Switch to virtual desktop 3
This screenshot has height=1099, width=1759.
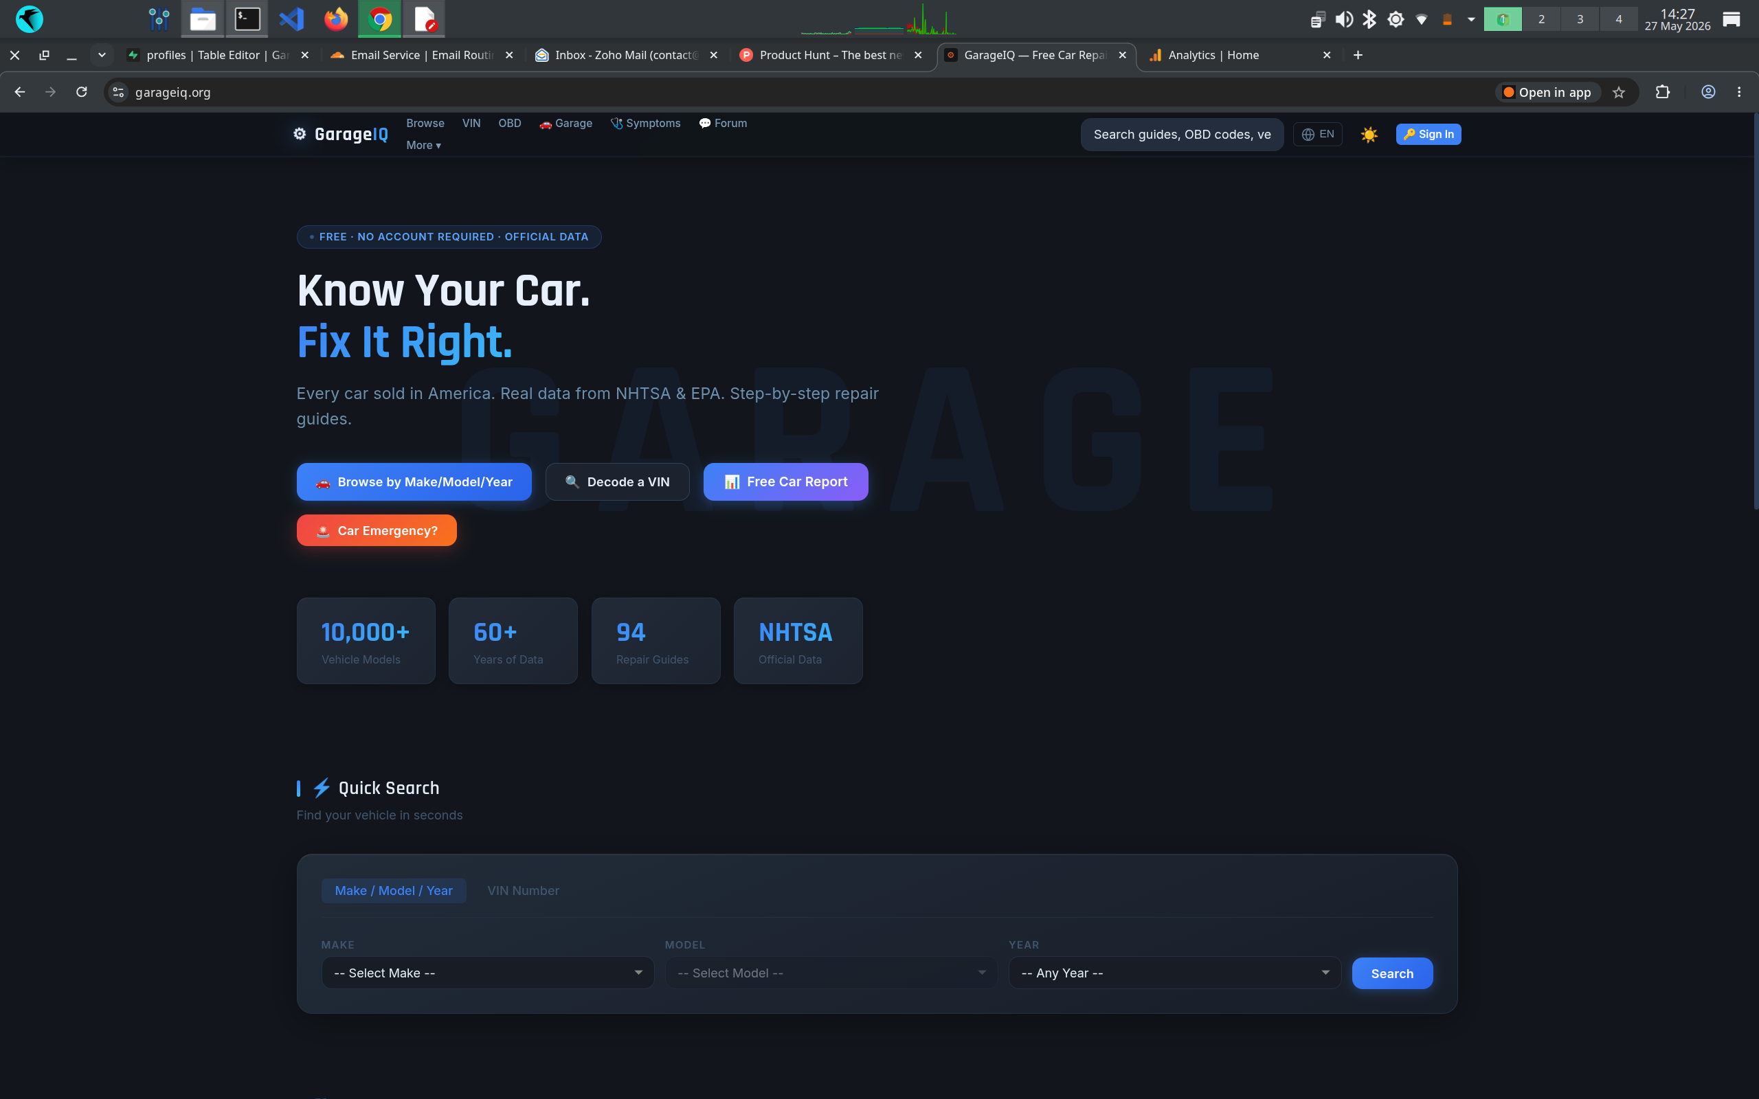tap(1580, 20)
